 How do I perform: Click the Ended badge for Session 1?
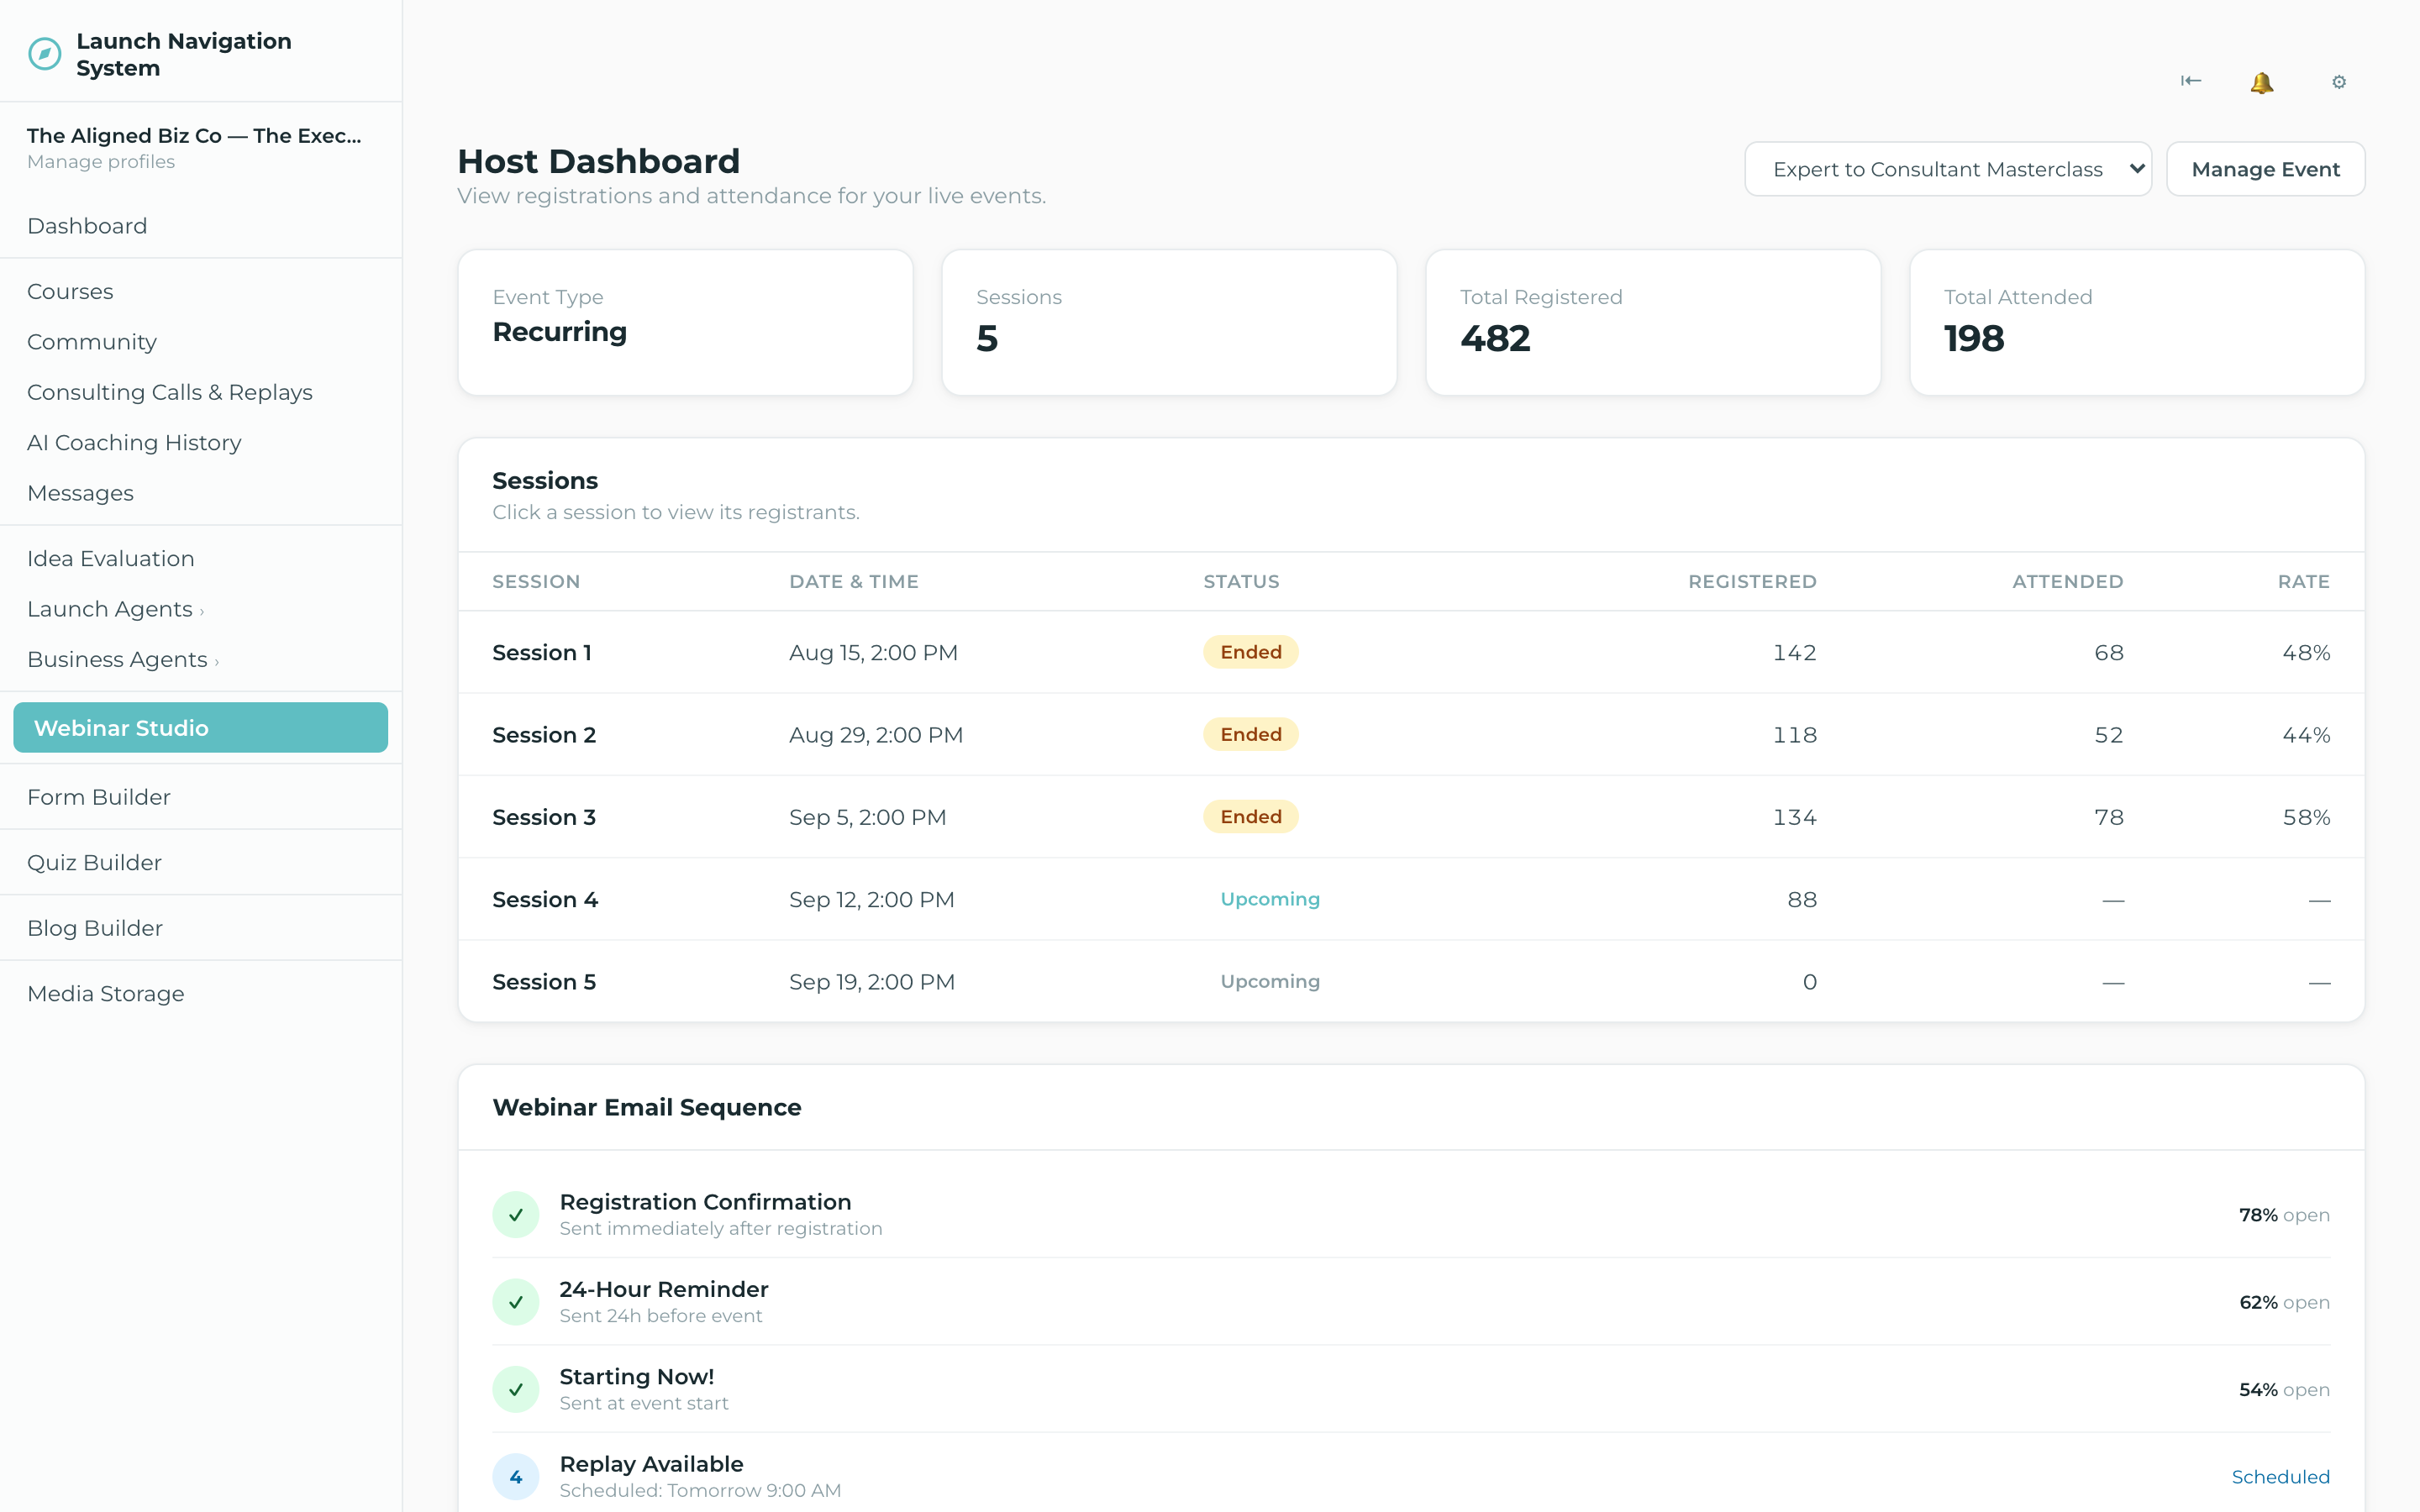[x=1250, y=652]
